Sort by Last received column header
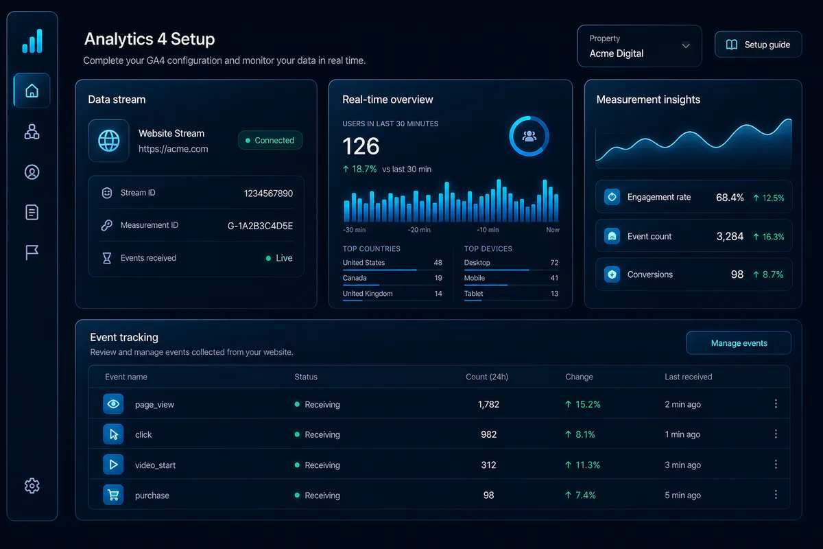Viewport: 823px width, 549px height. coord(689,377)
